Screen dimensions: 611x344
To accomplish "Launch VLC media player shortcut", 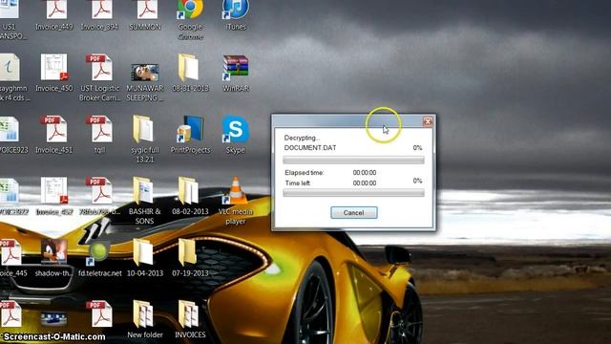I will coord(236,191).
